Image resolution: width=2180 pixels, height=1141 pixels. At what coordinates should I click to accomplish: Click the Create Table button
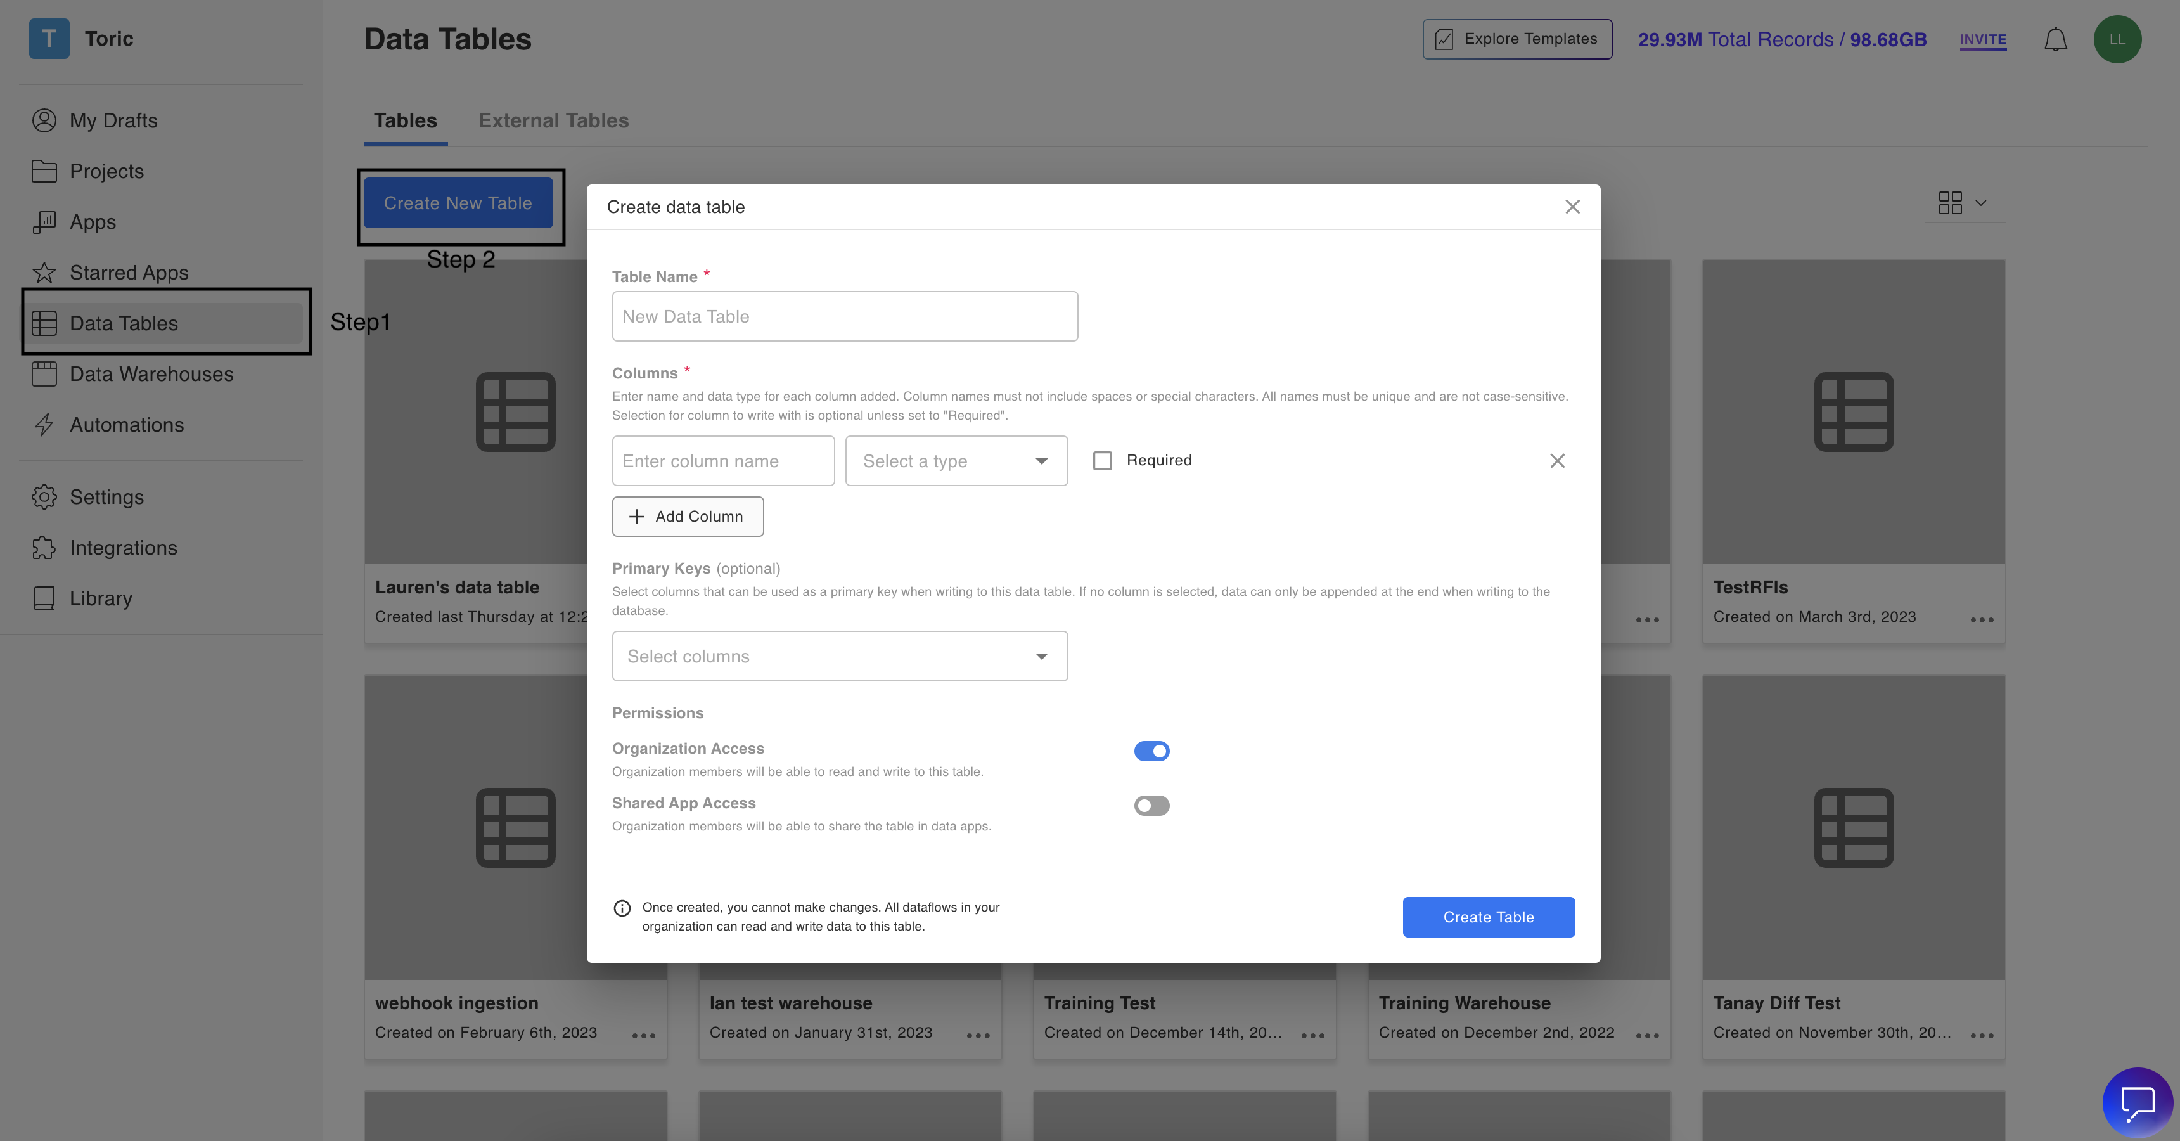(x=1488, y=917)
